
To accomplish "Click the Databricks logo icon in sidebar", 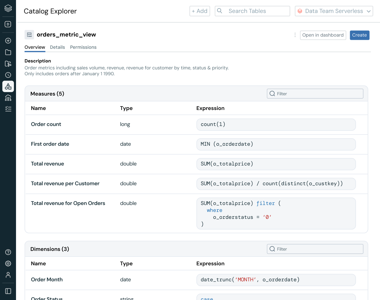I will (x=8, y=8).
